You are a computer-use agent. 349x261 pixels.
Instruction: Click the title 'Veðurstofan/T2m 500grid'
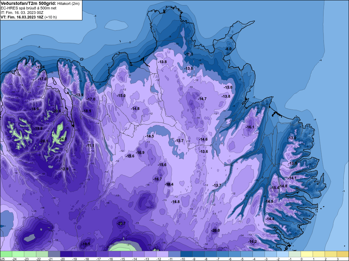pos(28,3)
